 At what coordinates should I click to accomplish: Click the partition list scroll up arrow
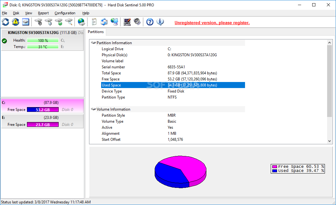click(x=330, y=43)
